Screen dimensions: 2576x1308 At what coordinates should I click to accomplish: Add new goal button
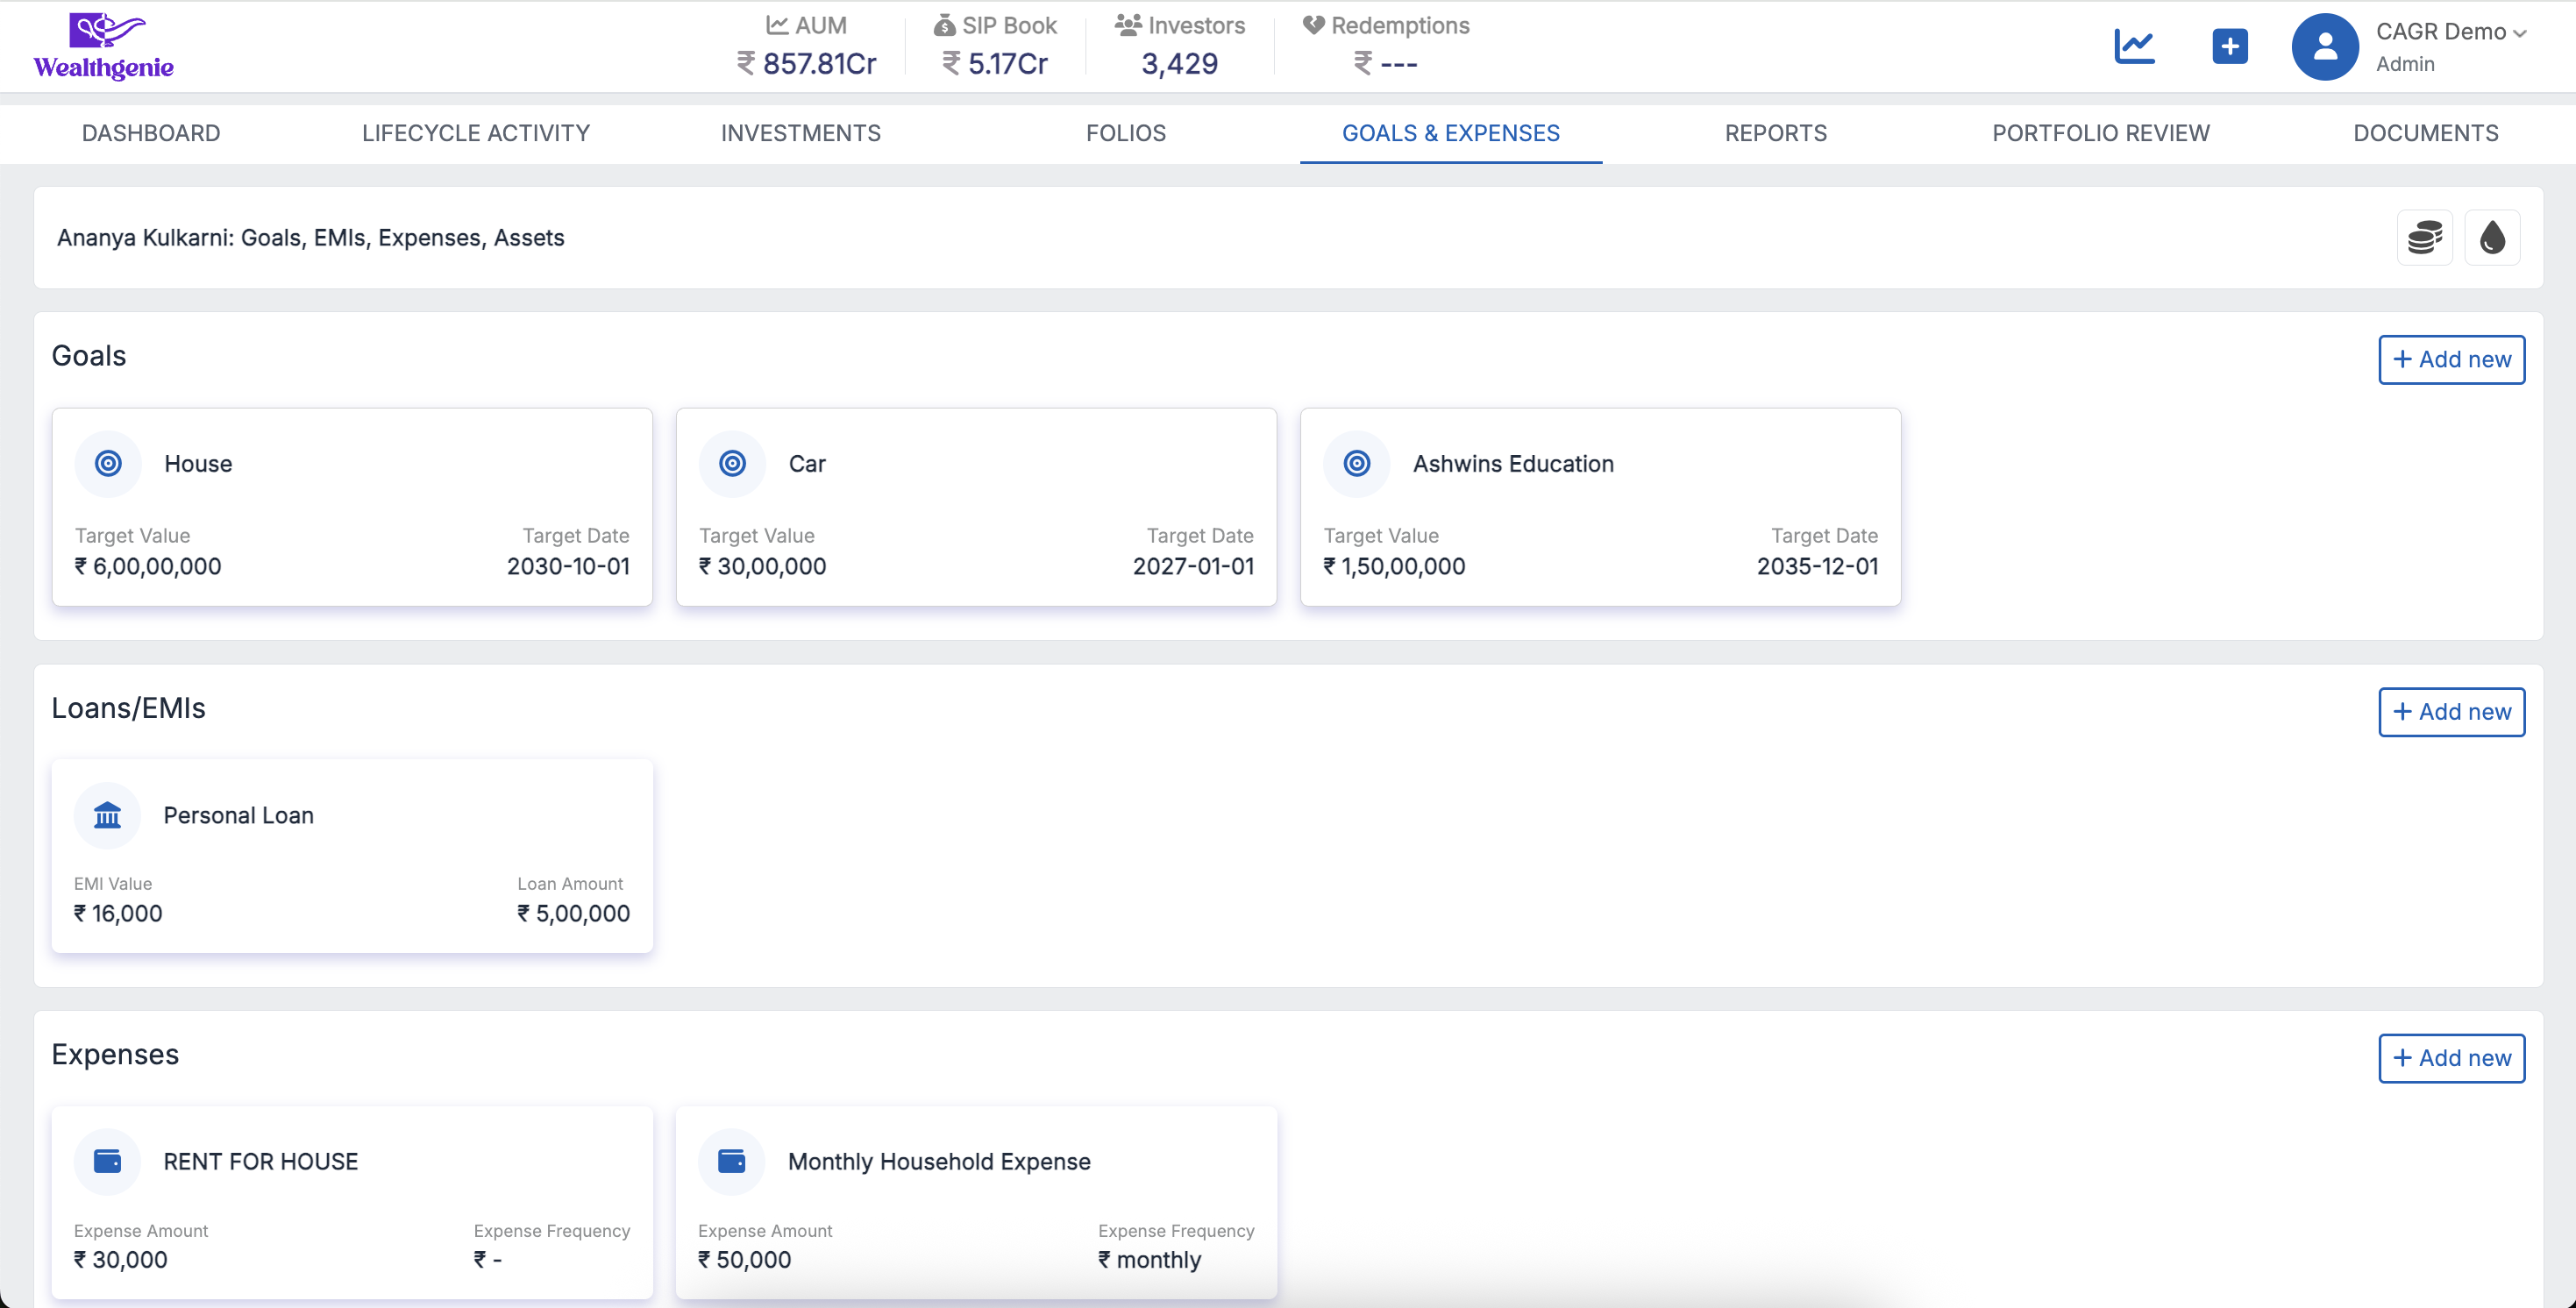coord(2450,359)
